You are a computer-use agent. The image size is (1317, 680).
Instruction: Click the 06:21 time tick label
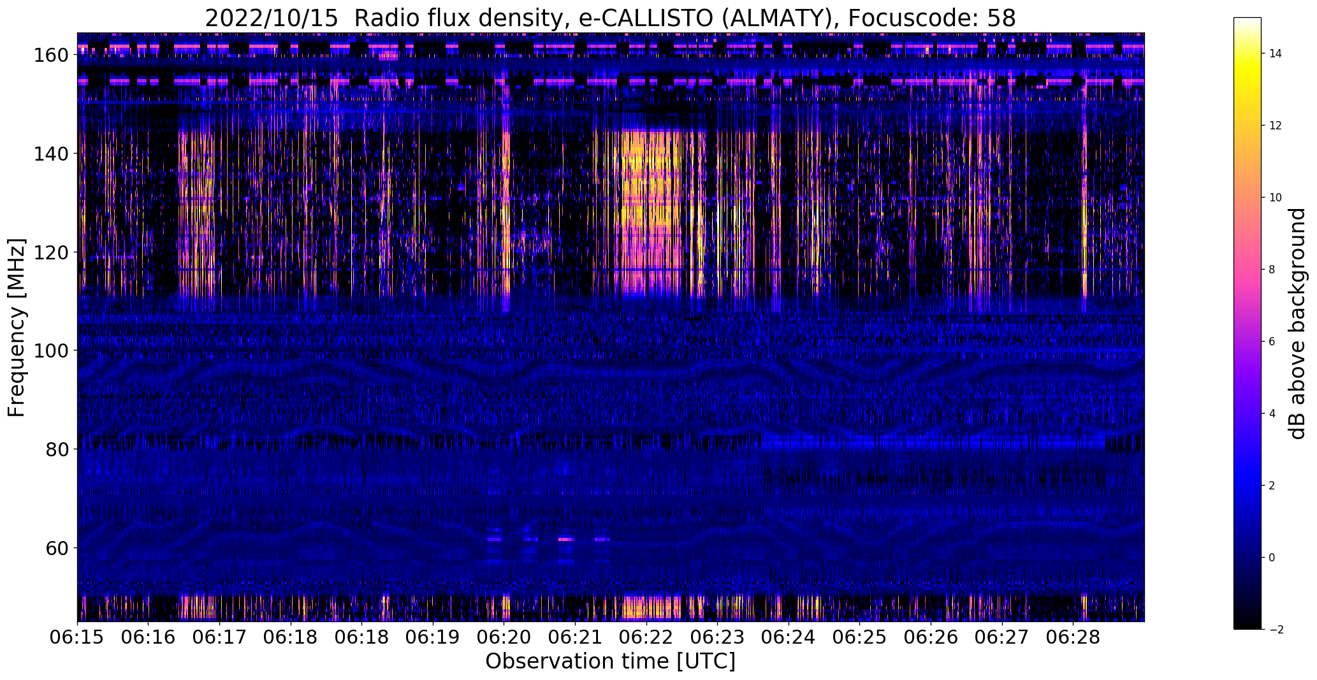(x=575, y=637)
